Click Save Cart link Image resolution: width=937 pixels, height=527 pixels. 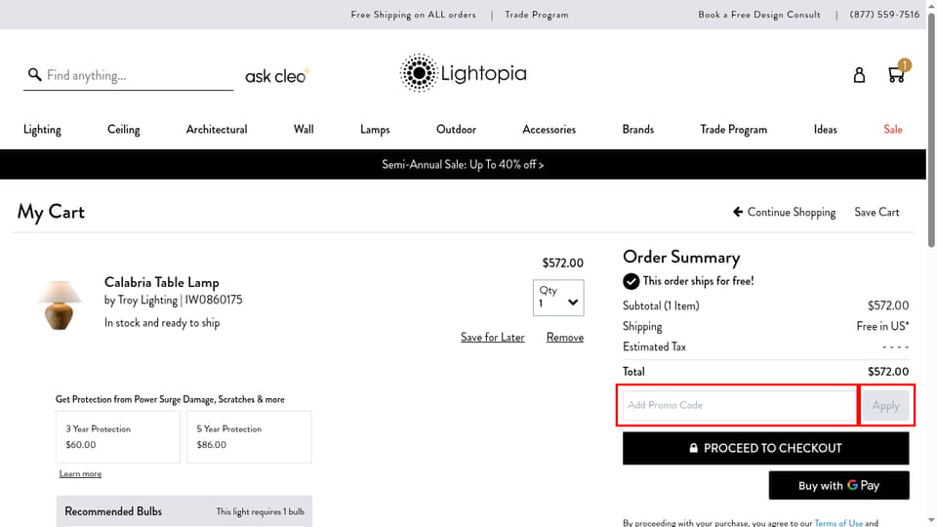click(x=876, y=212)
